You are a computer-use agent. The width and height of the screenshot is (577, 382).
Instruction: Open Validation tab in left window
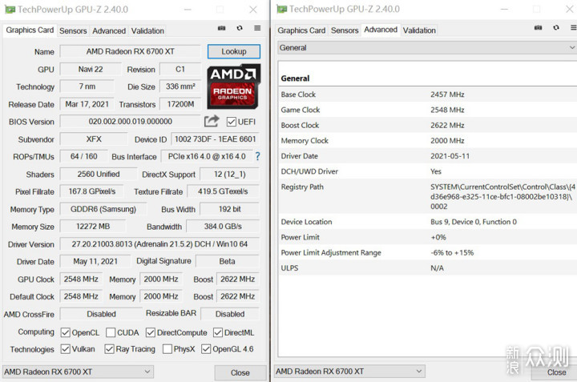coord(147,31)
